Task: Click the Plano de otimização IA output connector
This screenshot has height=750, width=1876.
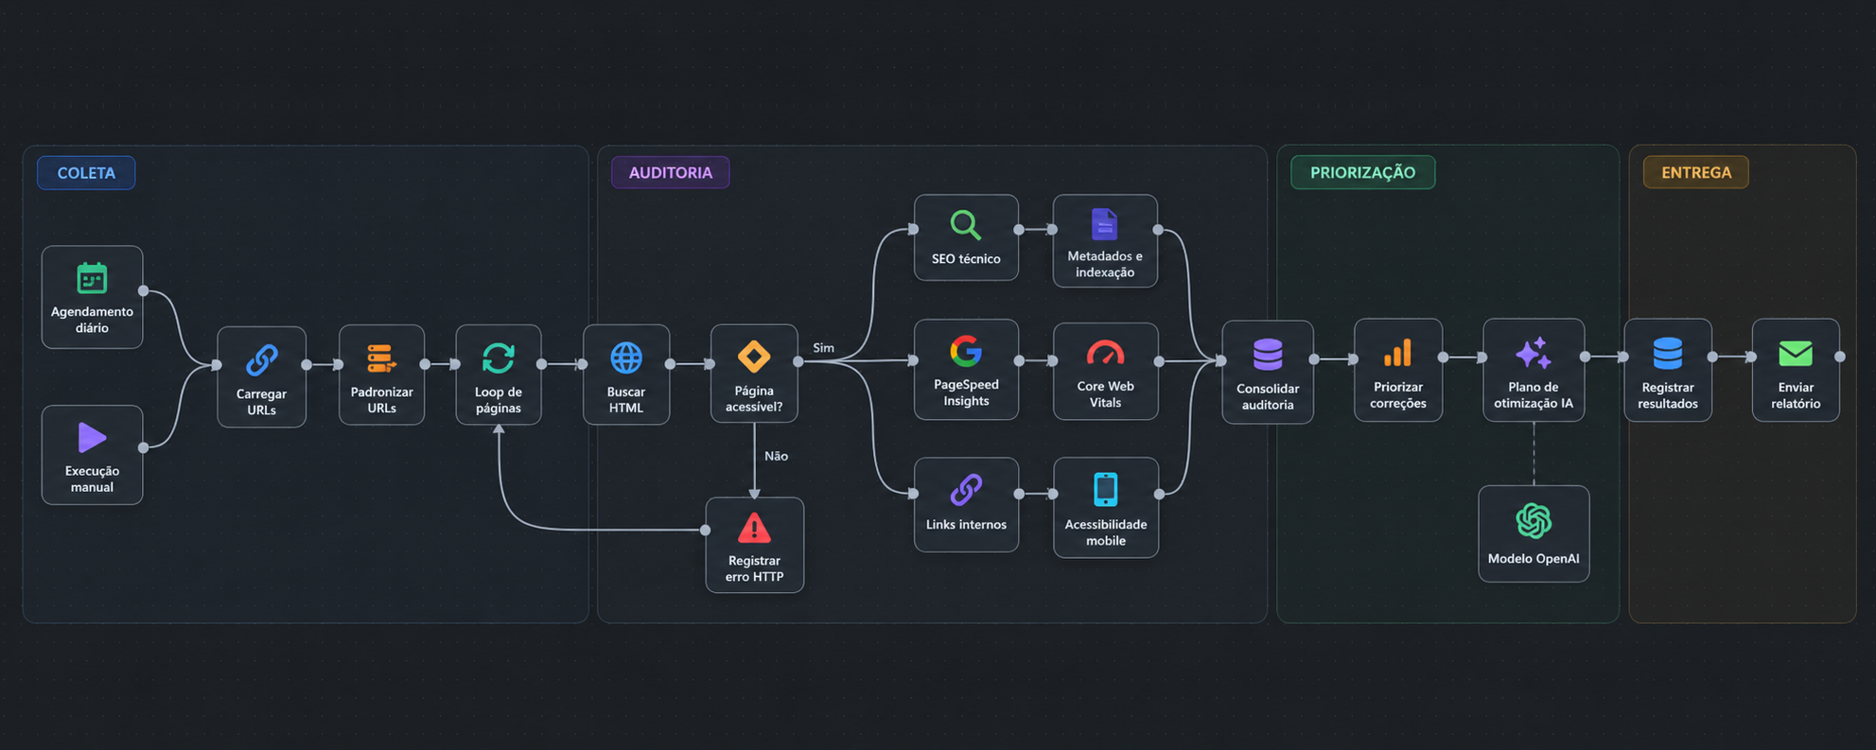Action: click(1586, 357)
